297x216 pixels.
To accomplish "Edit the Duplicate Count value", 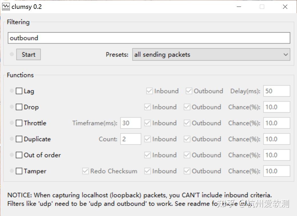I will [131, 139].
